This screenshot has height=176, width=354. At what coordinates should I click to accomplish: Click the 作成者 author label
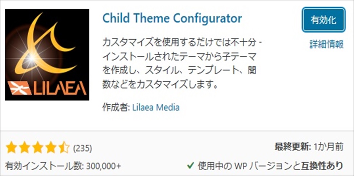pyautogui.click(x=116, y=107)
